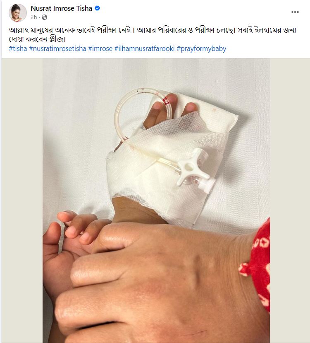This screenshot has width=310, height=343.
Task: Click the gray margin left of photo
Action: (x=22, y=200)
